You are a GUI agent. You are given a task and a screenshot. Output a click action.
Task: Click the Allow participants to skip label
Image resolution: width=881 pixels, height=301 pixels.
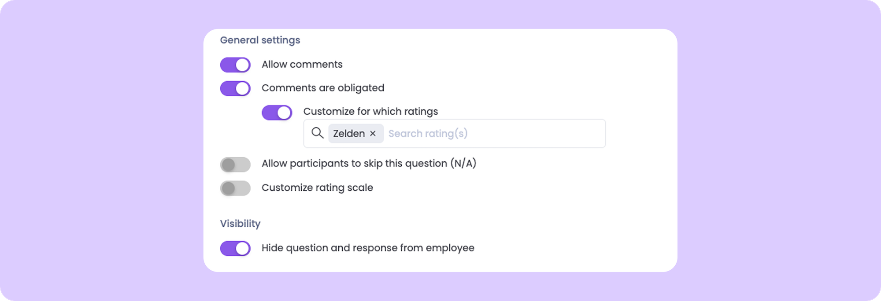point(369,163)
